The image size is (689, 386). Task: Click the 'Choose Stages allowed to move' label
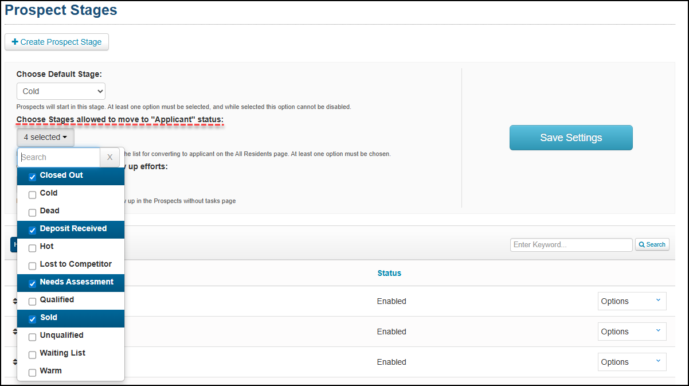tap(120, 119)
